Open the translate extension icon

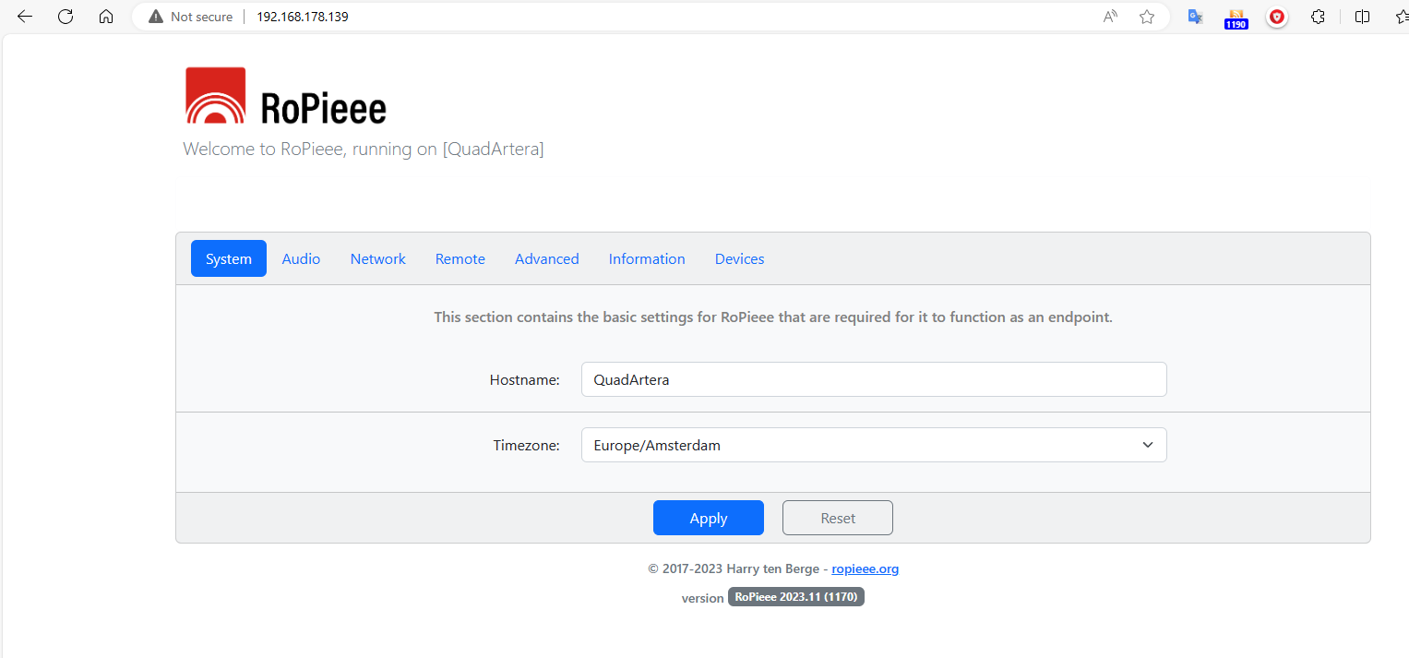pos(1195,17)
